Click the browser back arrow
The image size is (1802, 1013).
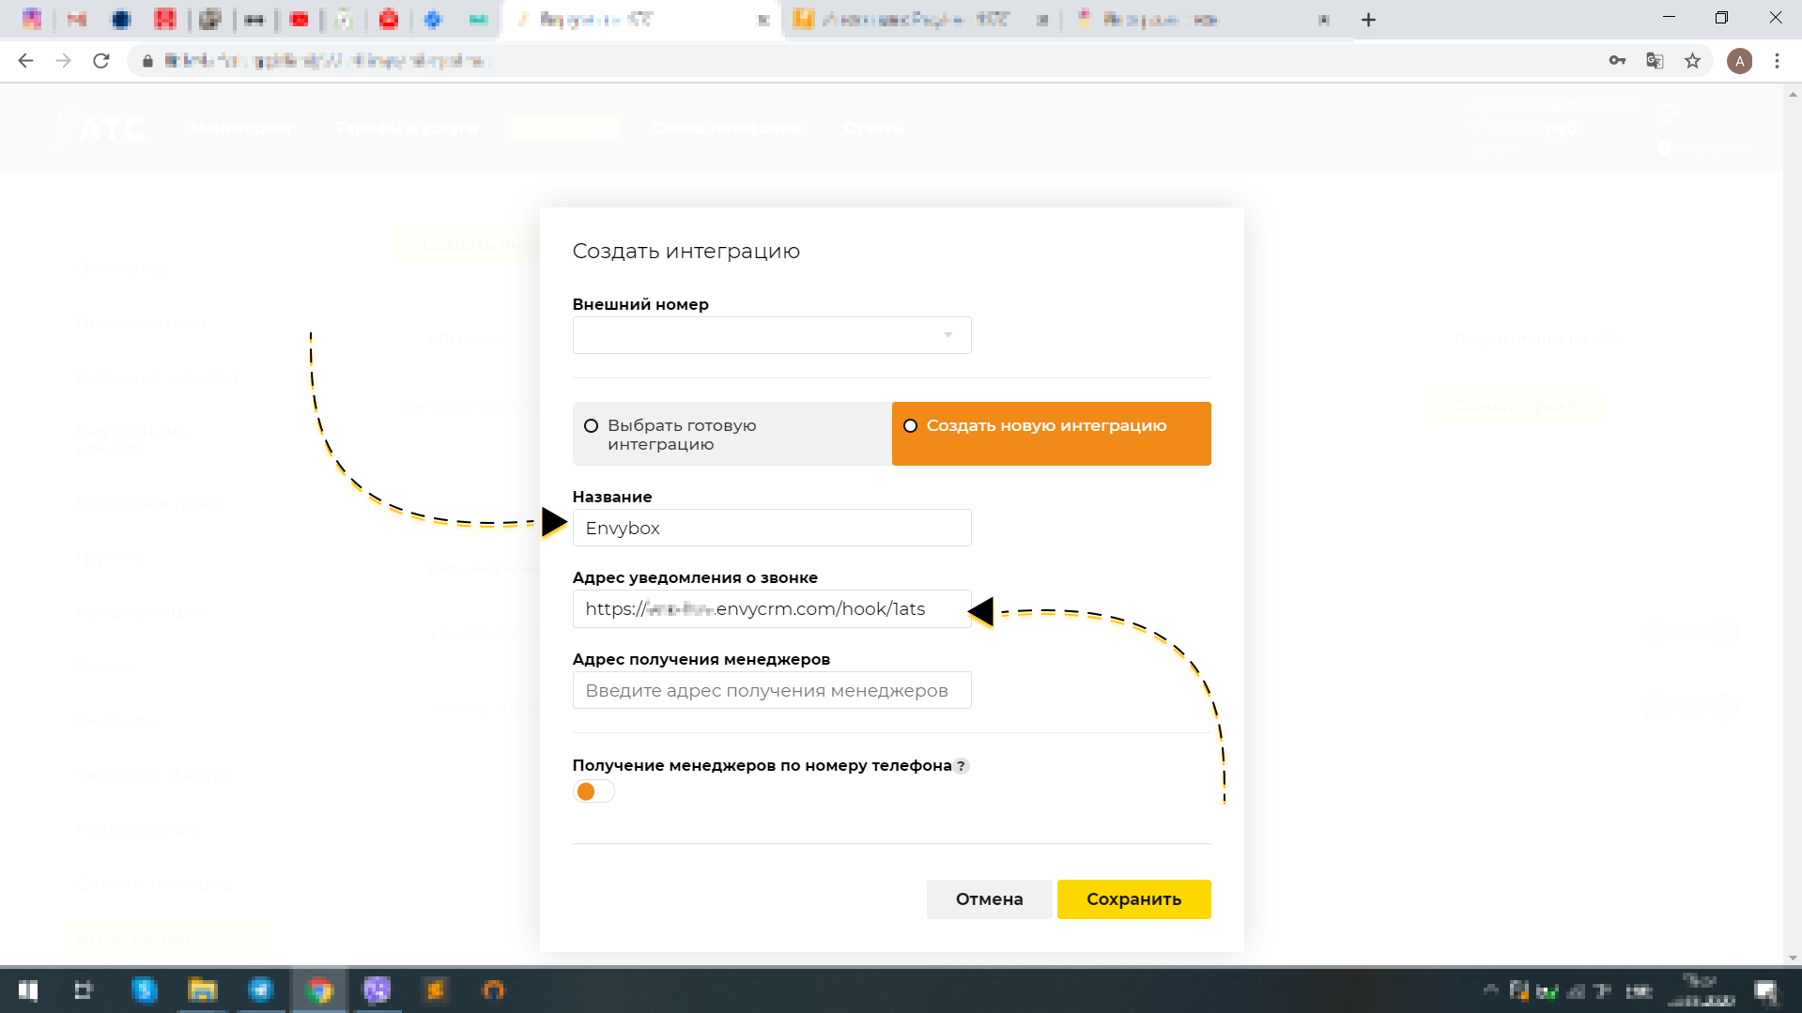(x=26, y=60)
